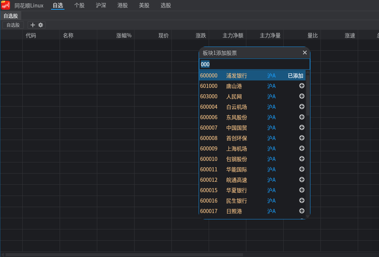
Task: Click the results list scrollbar thumb
Action: click(x=308, y=95)
